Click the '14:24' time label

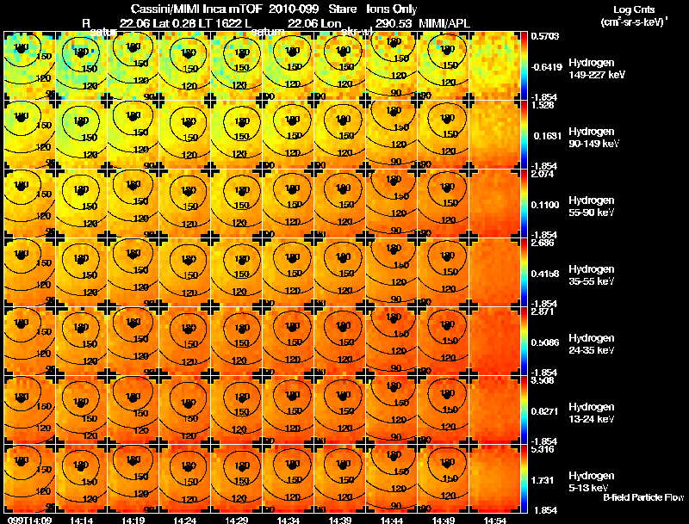coord(184,520)
